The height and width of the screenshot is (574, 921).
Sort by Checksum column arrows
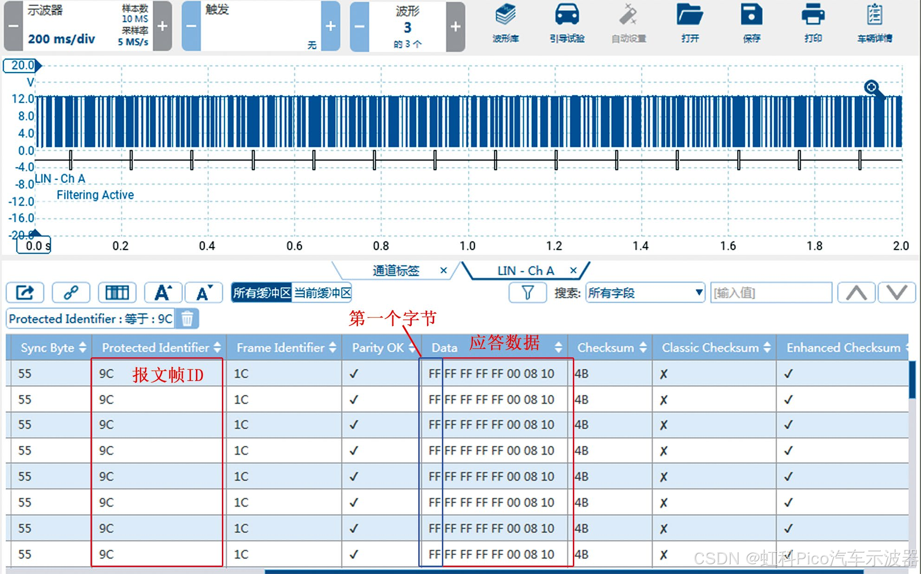click(x=643, y=347)
